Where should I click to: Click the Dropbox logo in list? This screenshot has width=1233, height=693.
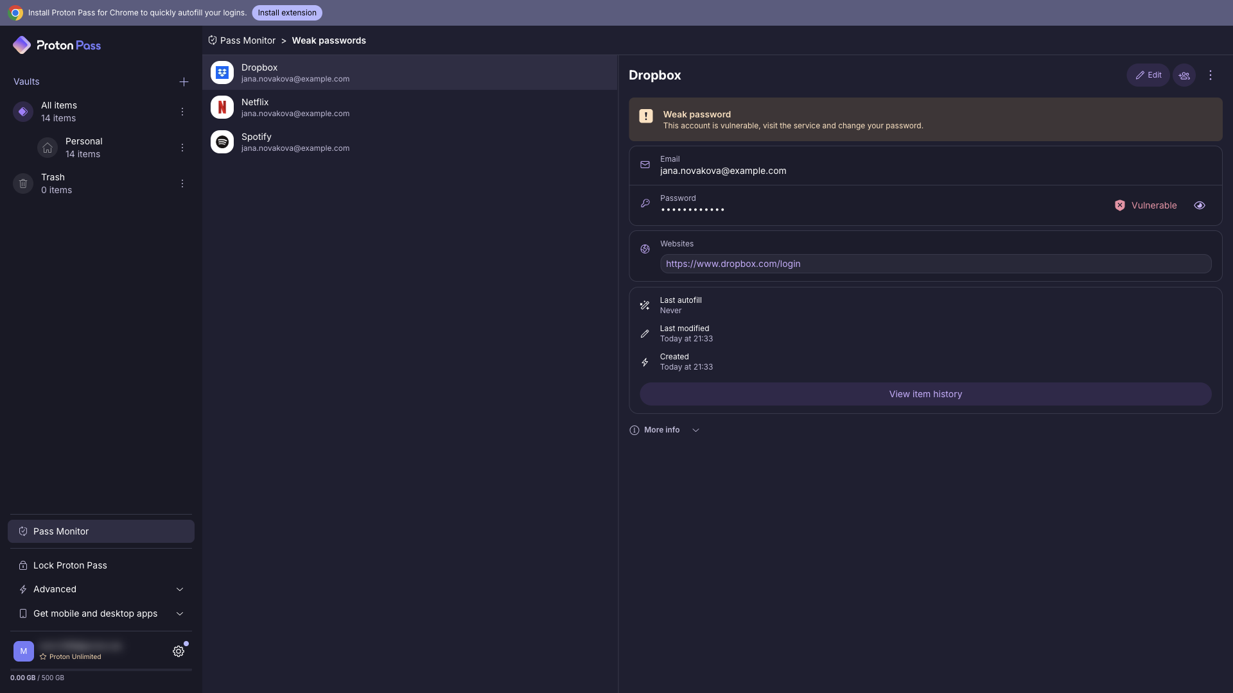click(222, 73)
